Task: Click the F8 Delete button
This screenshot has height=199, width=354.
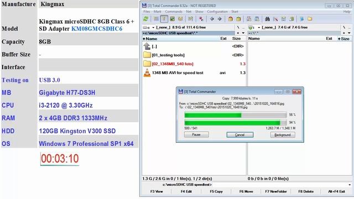Action: pyautogui.click(x=306, y=191)
